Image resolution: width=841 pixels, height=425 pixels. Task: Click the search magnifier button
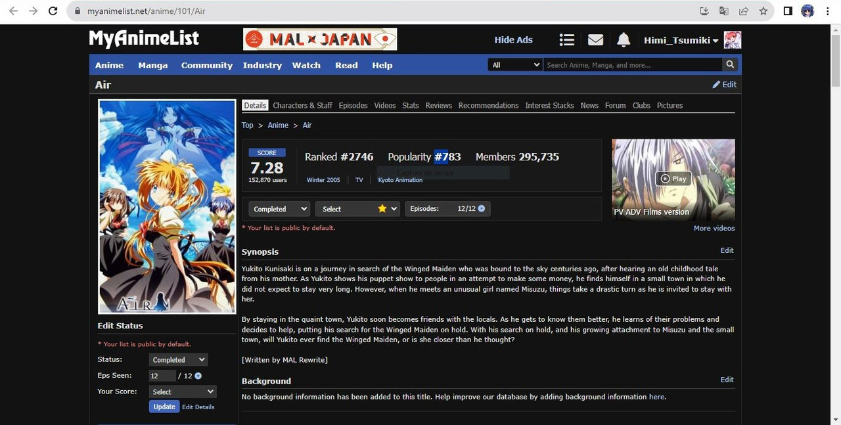pyautogui.click(x=730, y=64)
